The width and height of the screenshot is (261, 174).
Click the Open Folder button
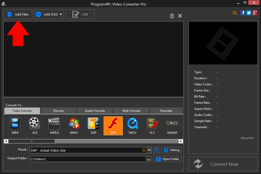[x=167, y=159]
